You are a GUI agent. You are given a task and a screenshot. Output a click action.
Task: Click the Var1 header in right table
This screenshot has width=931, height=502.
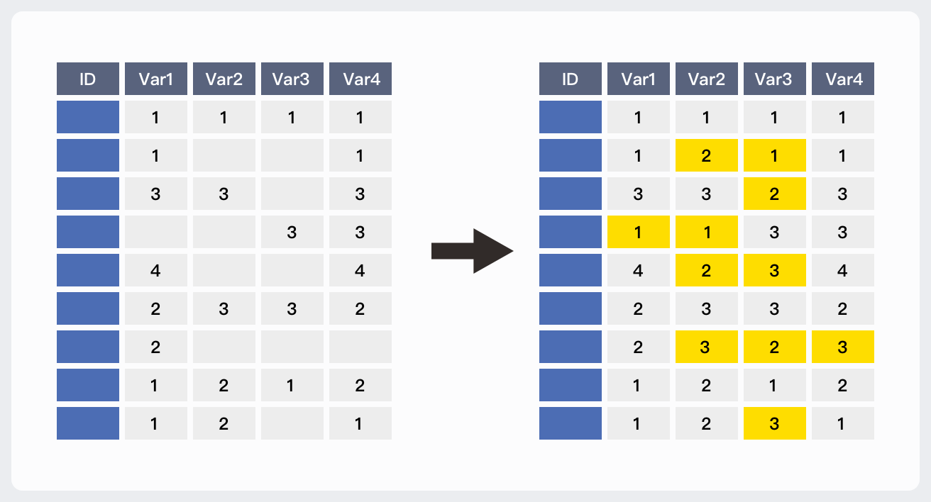[x=638, y=79]
